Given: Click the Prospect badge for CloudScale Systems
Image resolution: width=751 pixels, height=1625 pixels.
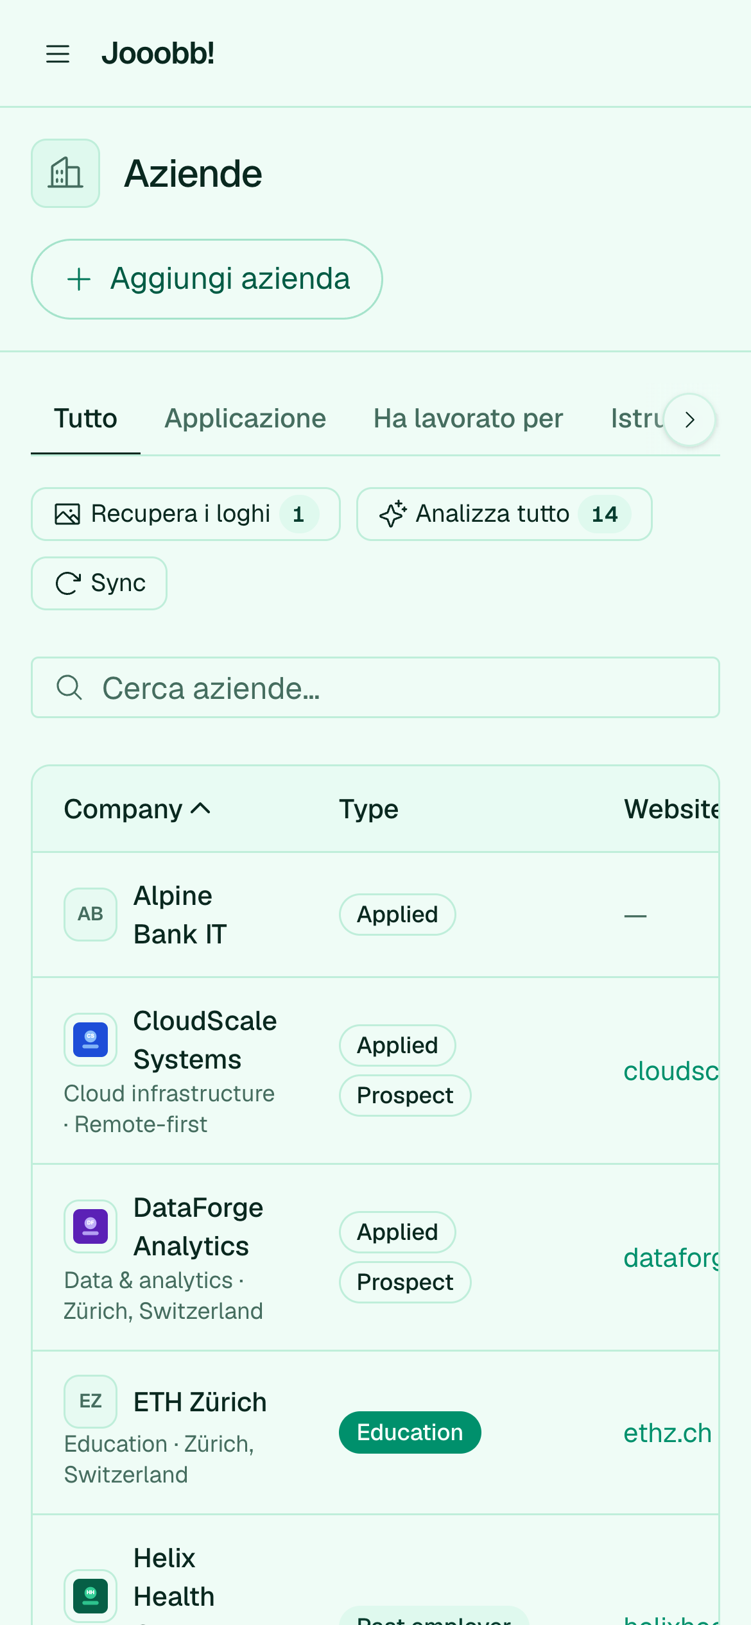Looking at the screenshot, I should (405, 1096).
